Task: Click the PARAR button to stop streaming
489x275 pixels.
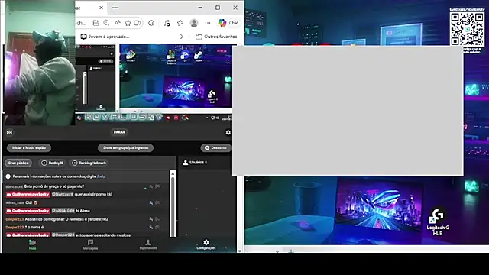Action: click(119, 132)
